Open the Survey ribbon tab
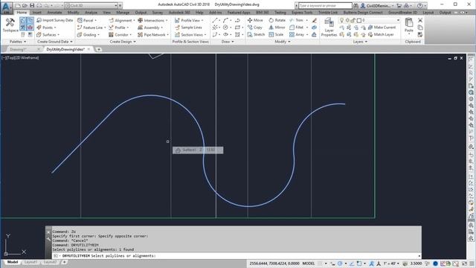 (158, 13)
